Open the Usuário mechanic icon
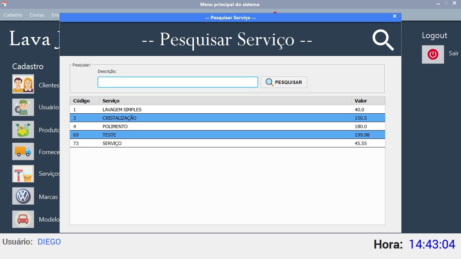461x259 pixels. [23, 107]
